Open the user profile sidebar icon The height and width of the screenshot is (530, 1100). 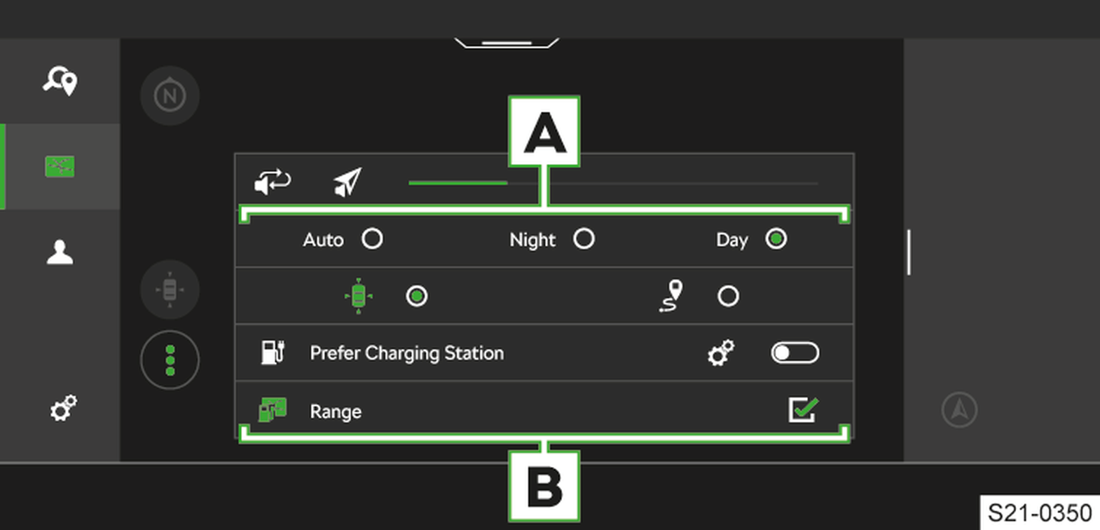point(60,252)
